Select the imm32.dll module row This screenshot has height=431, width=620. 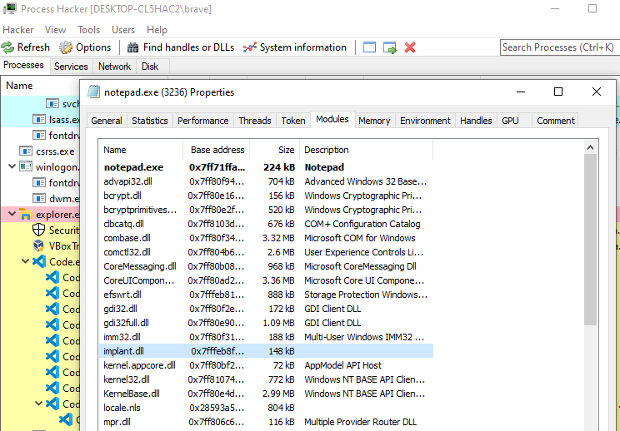(266, 337)
